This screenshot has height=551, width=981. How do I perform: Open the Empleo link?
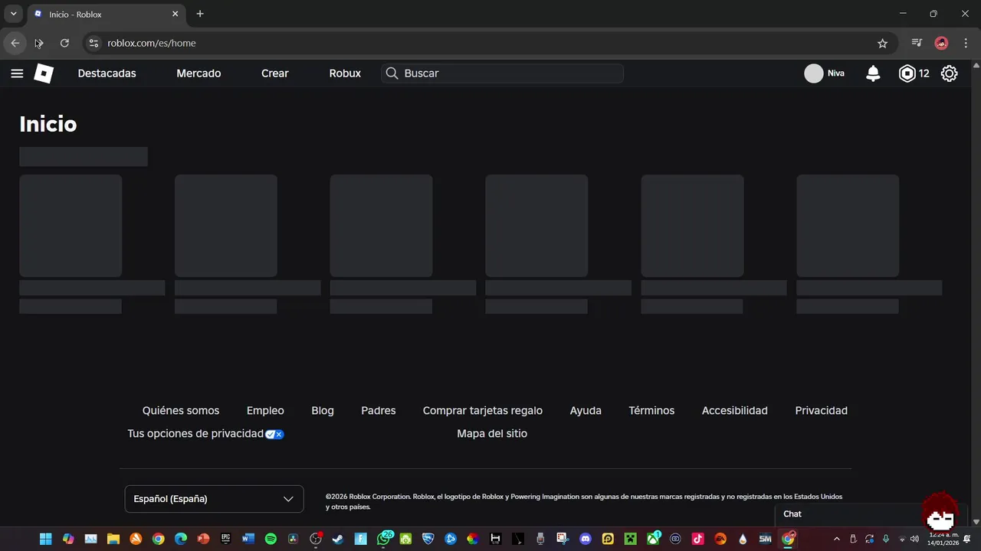click(265, 411)
